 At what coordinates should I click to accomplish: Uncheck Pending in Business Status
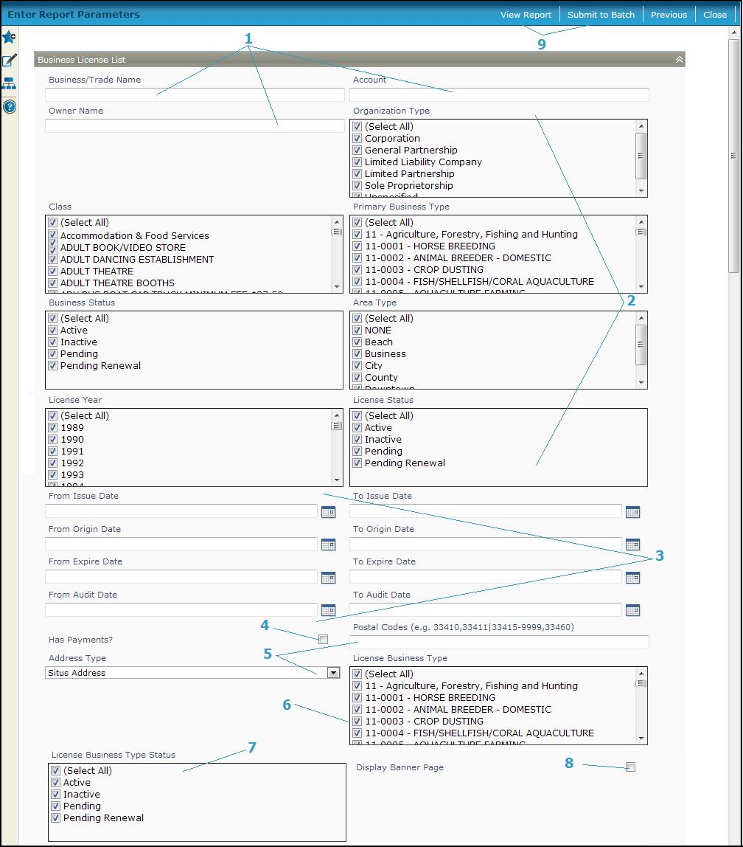52,354
